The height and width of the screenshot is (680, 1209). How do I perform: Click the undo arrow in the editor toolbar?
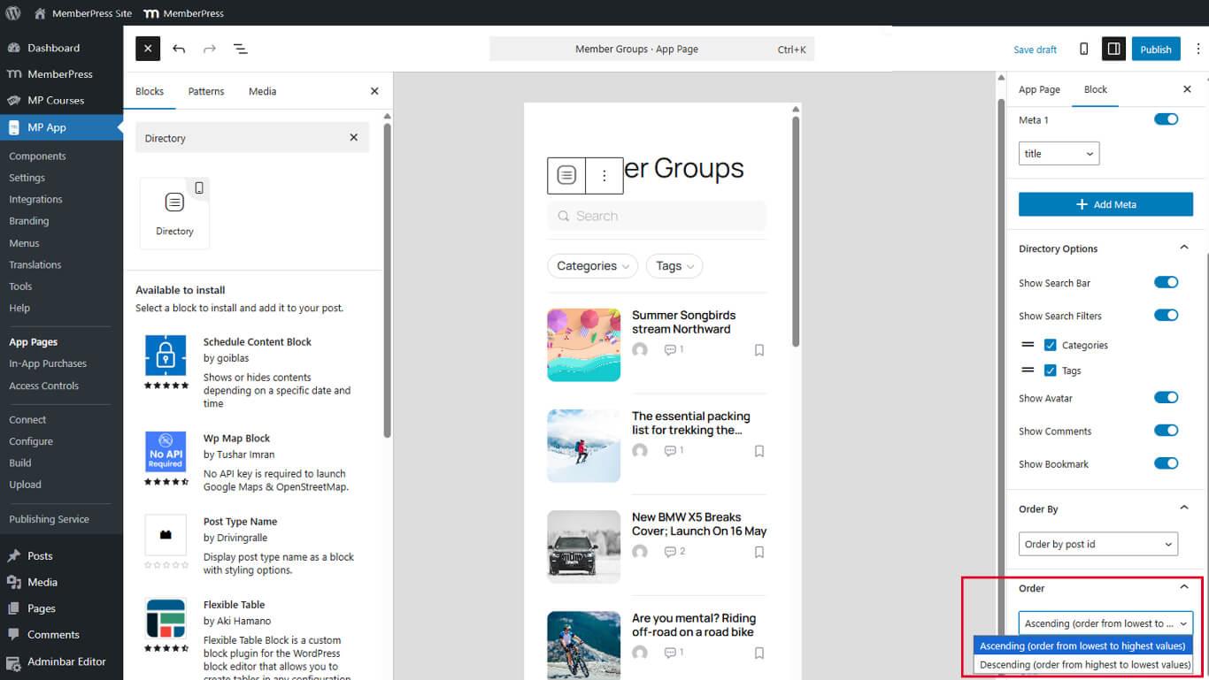[x=179, y=50]
